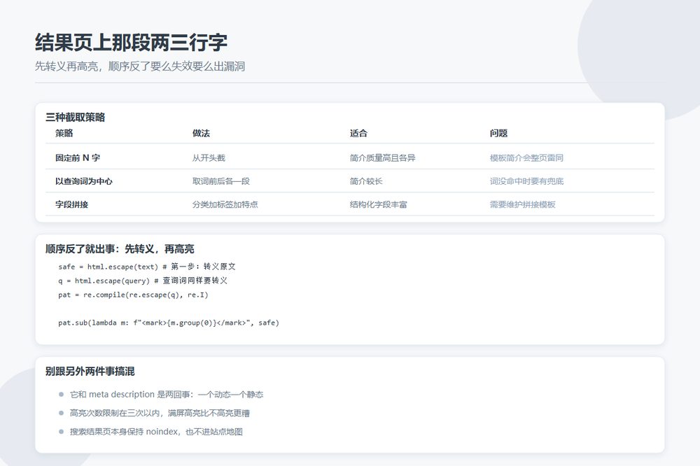Image resolution: width=700 pixels, height=466 pixels.
Task: Select the row label 固定前 N 字
Action: [x=78, y=158]
